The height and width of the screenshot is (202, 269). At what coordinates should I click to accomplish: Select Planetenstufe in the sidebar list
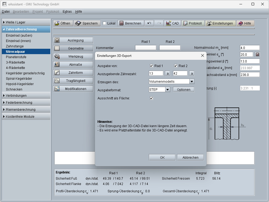pyautogui.click(x=16, y=57)
